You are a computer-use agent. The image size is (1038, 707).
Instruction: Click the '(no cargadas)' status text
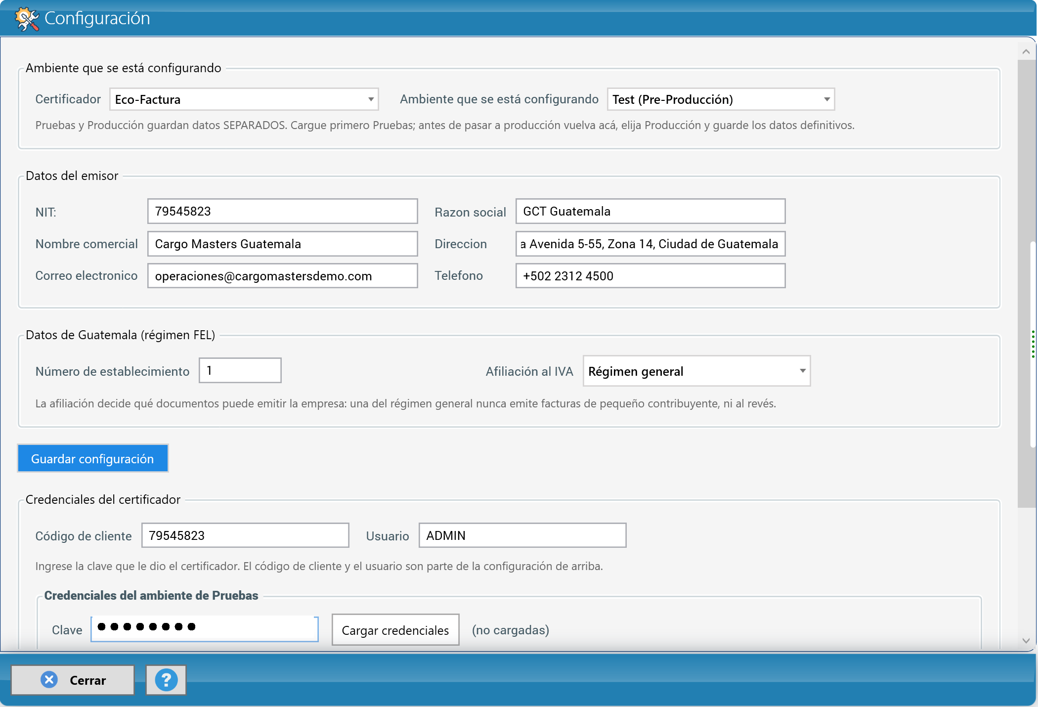pyautogui.click(x=511, y=630)
